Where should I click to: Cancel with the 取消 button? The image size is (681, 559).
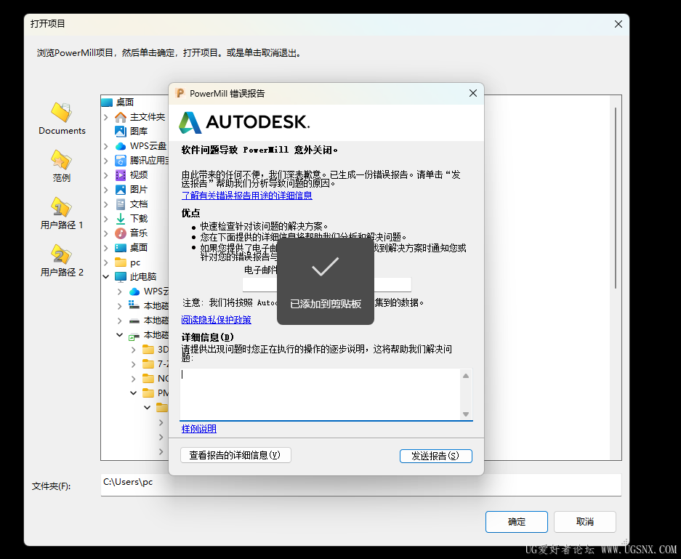pos(584,522)
